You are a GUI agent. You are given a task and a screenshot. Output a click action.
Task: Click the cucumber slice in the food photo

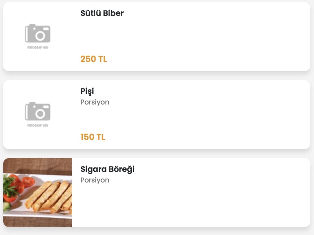[7, 206]
